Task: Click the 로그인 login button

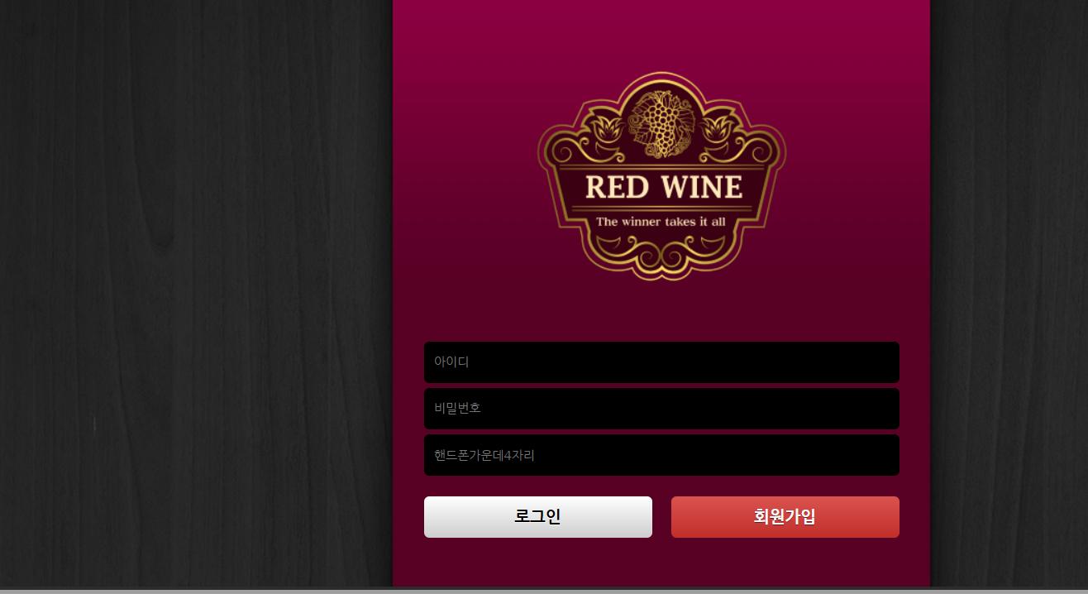Action: point(538,517)
